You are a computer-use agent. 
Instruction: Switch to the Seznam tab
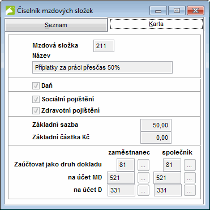(x=56, y=25)
